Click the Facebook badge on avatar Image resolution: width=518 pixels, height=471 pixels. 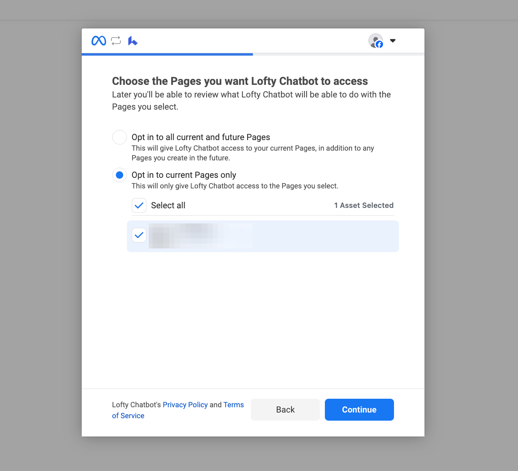pos(379,44)
